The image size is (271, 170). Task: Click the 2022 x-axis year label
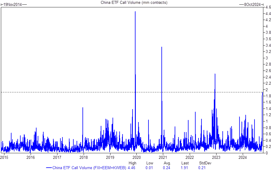(x=190, y=157)
